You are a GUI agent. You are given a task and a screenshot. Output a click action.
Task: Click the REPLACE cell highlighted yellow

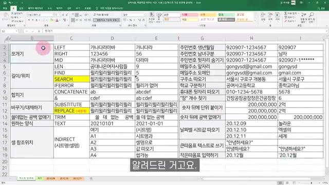(71, 111)
